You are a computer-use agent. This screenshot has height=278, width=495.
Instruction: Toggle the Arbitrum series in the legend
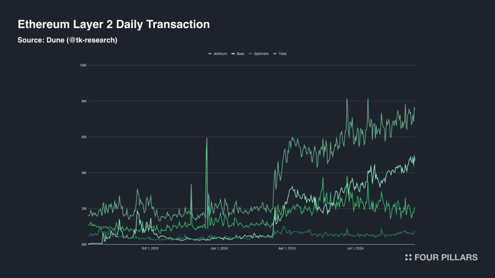click(x=218, y=54)
